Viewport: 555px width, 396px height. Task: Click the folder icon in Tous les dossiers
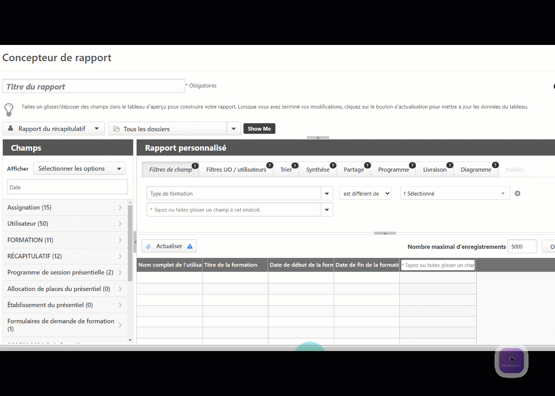(x=117, y=129)
